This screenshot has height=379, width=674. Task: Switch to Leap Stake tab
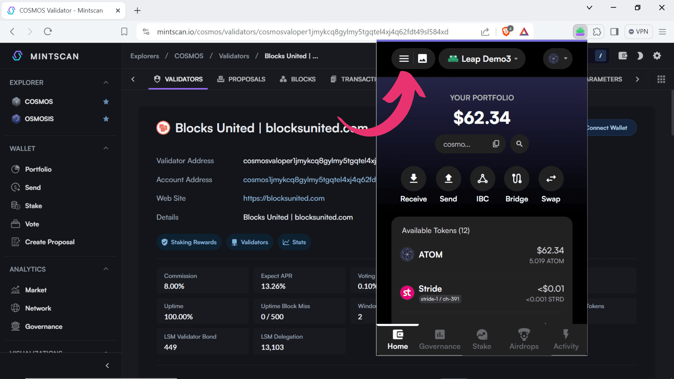coord(482,340)
